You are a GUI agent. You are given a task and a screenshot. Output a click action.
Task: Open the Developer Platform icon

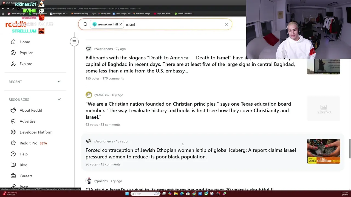tap(13, 132)
